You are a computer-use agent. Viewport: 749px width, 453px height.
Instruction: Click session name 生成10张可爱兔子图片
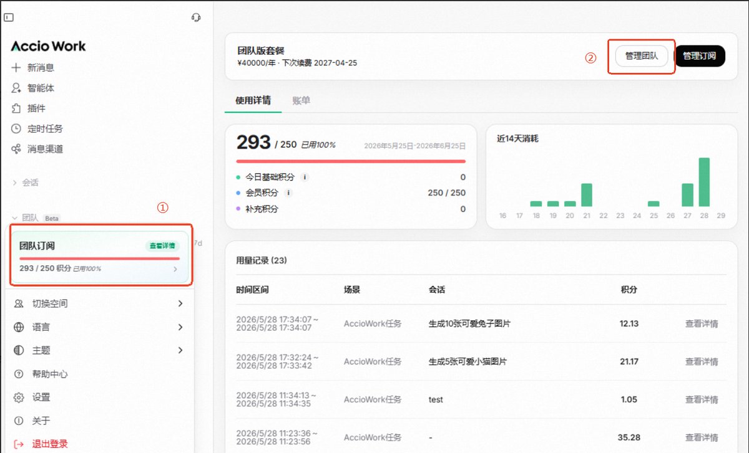(x=470, y=324)
